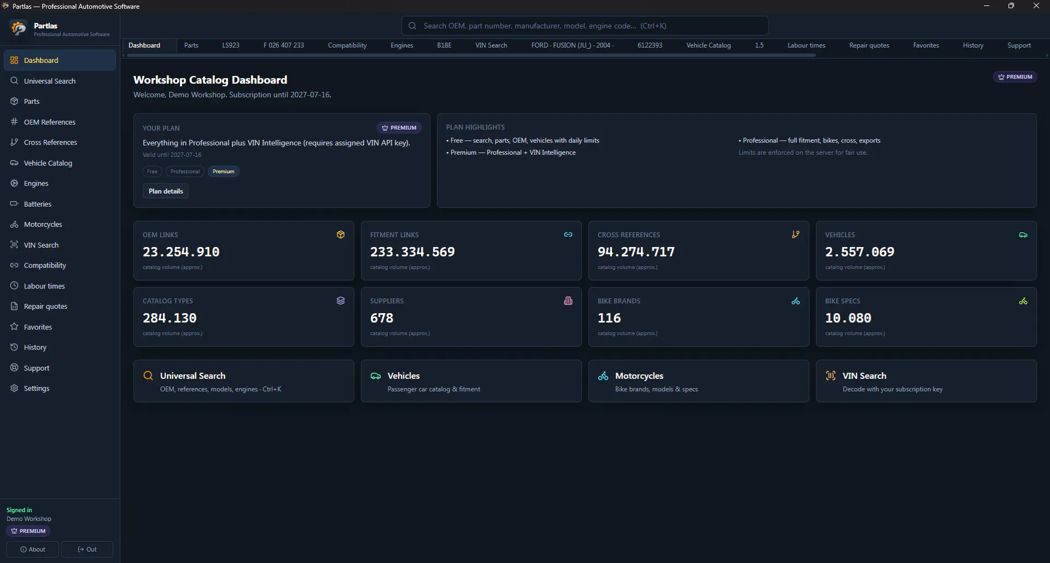
Task: Click the Cross References branch icon in sidebar
Action: coord(14,142)
